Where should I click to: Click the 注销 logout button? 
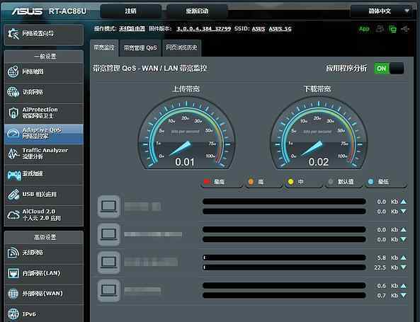pos(131,11)
